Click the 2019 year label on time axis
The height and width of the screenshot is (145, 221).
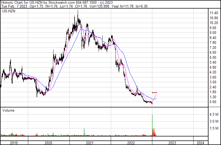14,143
